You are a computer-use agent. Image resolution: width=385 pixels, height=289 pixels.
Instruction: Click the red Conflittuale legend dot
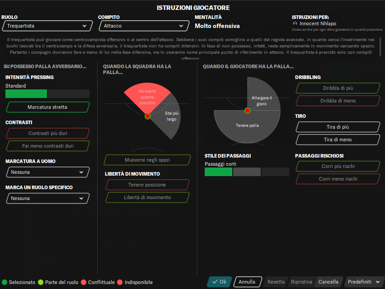coord(84,282)
